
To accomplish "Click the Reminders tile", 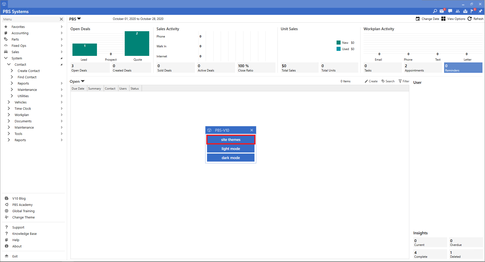I will coord(463,68).
